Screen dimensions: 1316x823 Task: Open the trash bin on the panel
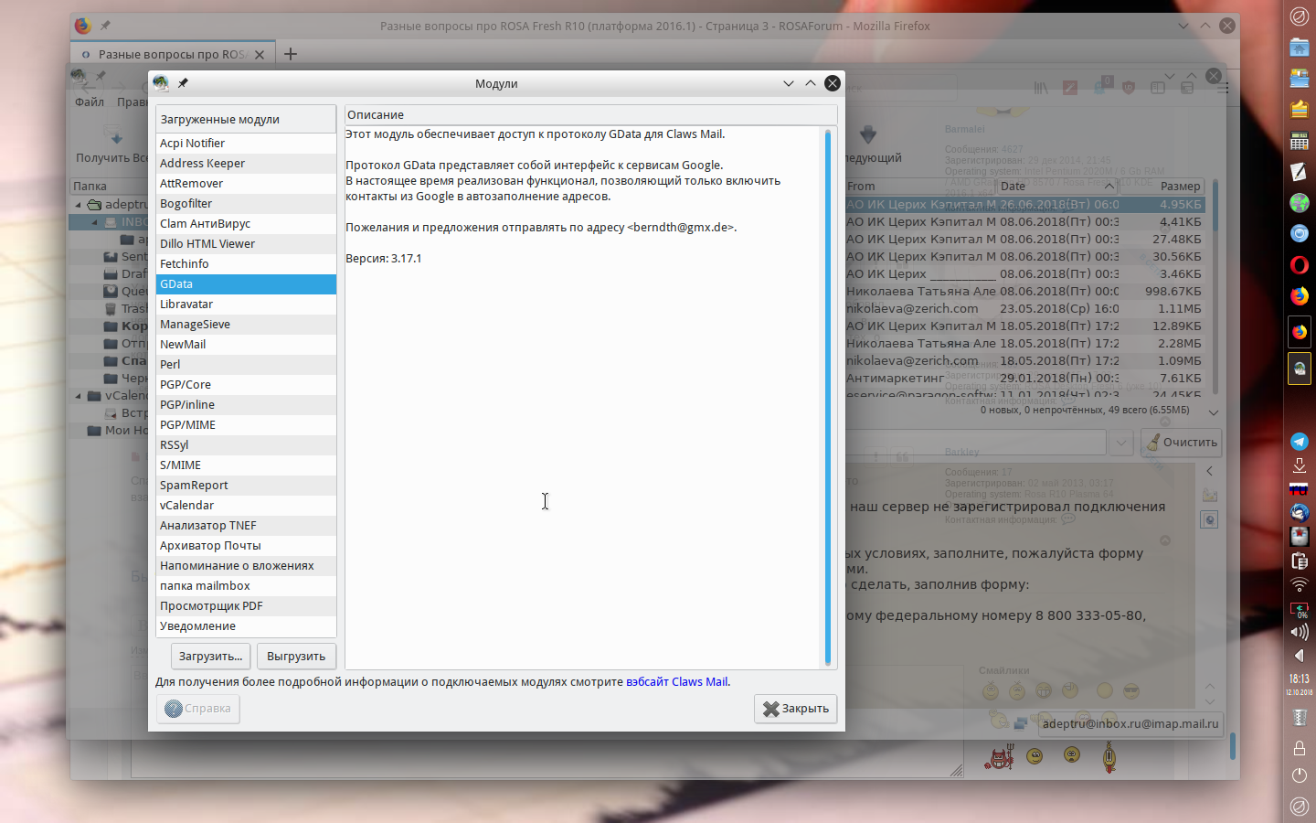[x=1299, y=719]
